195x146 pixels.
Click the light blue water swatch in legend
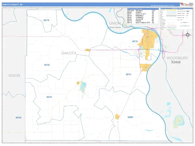click(x=171, y=12)
